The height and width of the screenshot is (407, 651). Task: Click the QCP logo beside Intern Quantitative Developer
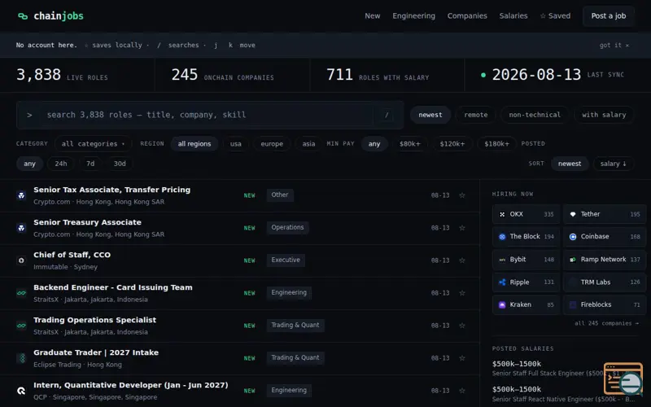(21, 391)
